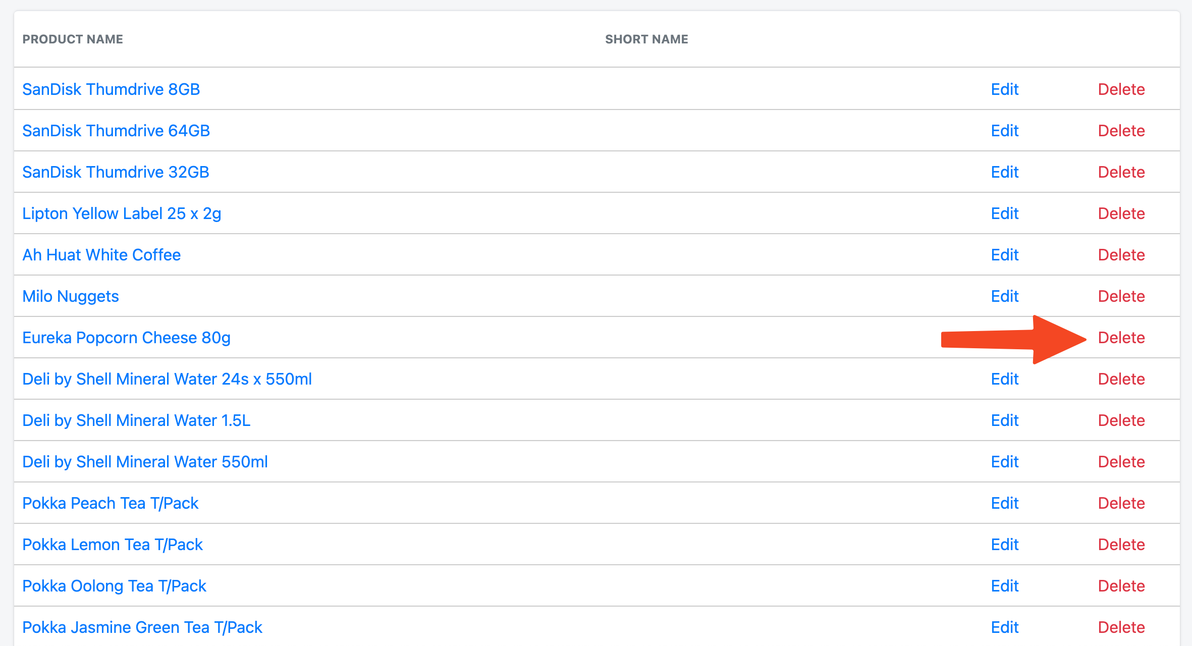Edit Pokka Jasmine Green Tea T/Pack

1004,627
